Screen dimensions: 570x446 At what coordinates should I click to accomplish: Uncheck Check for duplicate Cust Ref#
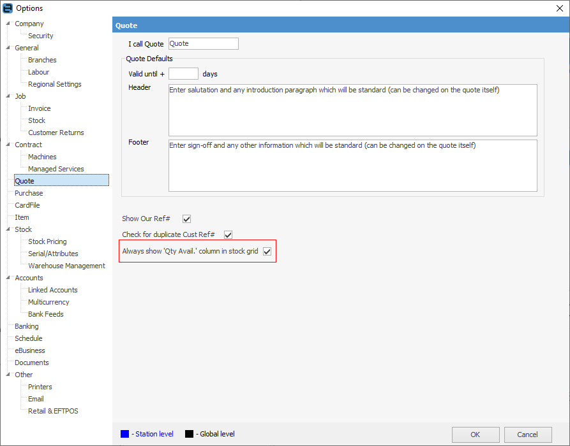point(228,235)
